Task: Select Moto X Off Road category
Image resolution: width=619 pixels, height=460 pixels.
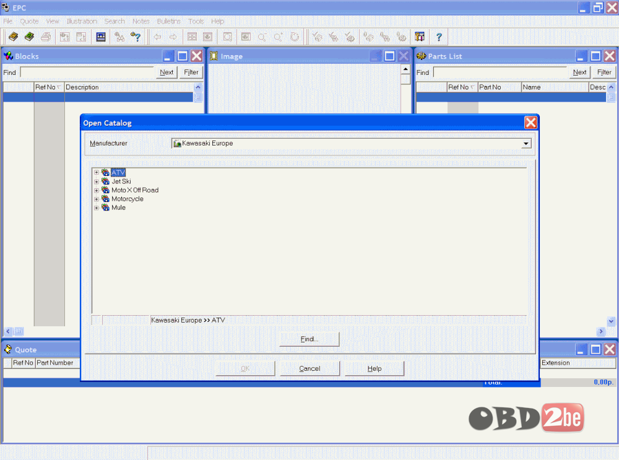Action: [135, 190]
